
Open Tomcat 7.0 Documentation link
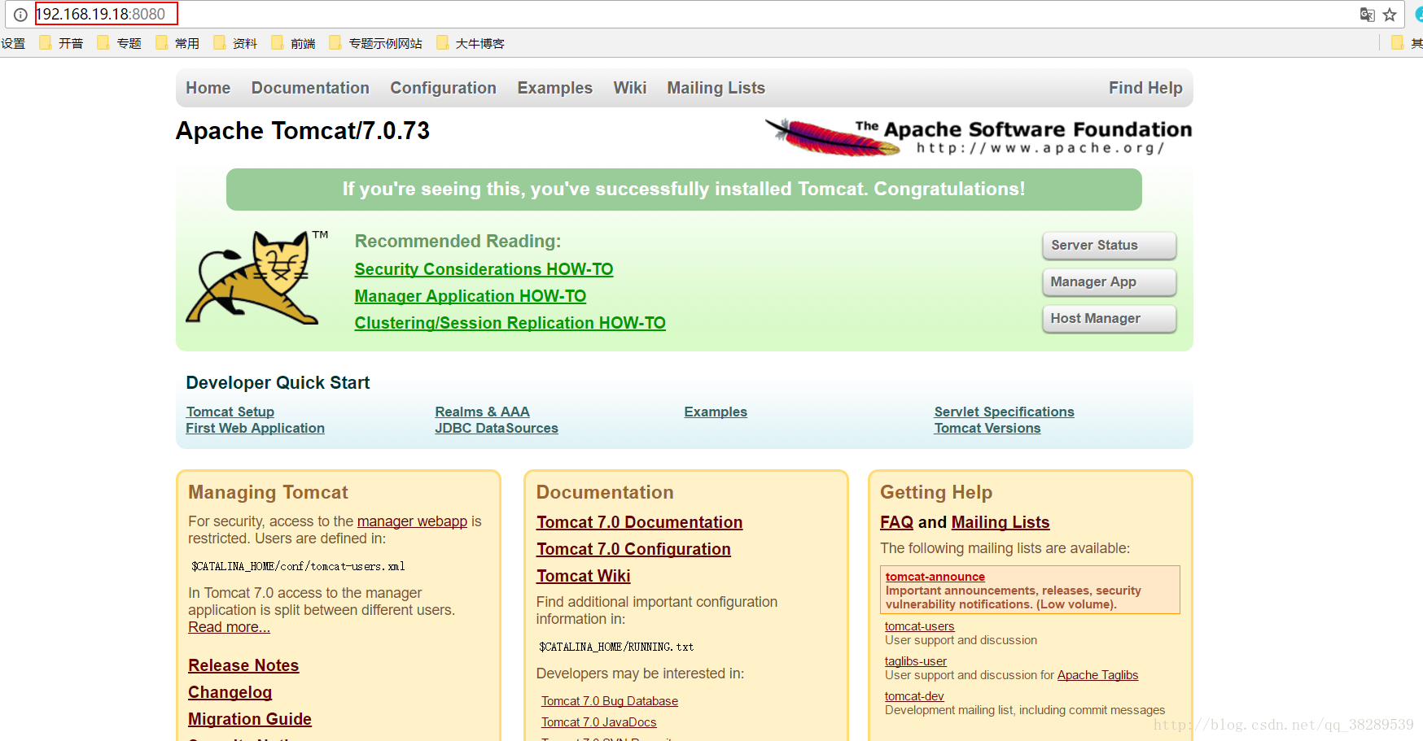639,522
